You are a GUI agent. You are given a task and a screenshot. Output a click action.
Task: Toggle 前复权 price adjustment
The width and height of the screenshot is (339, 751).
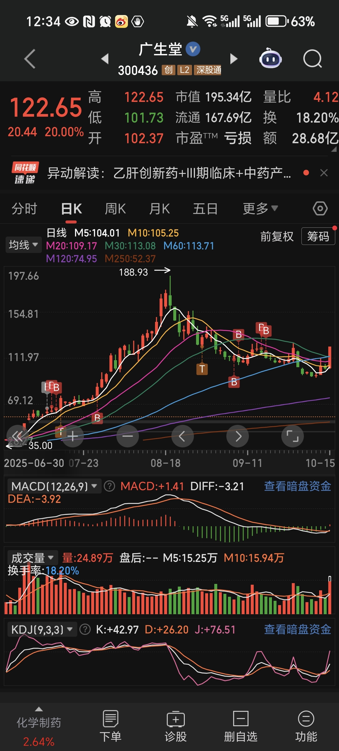click(x=277, y=236)
